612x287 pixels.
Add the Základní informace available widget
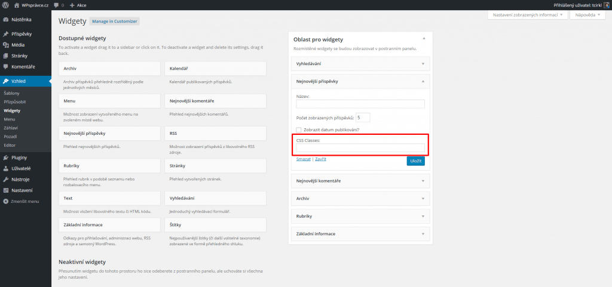(x=109, y=225)
